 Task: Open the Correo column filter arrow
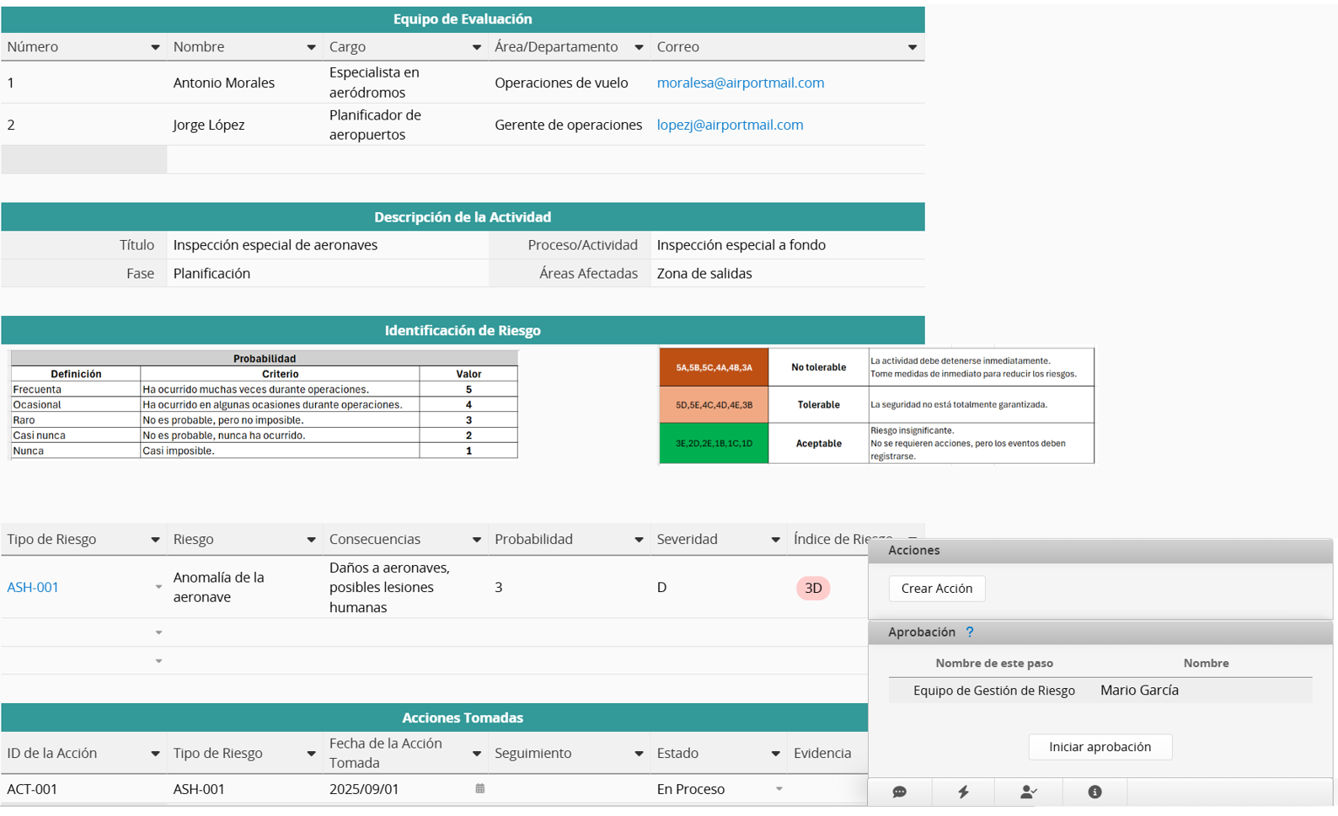(912, 48)
